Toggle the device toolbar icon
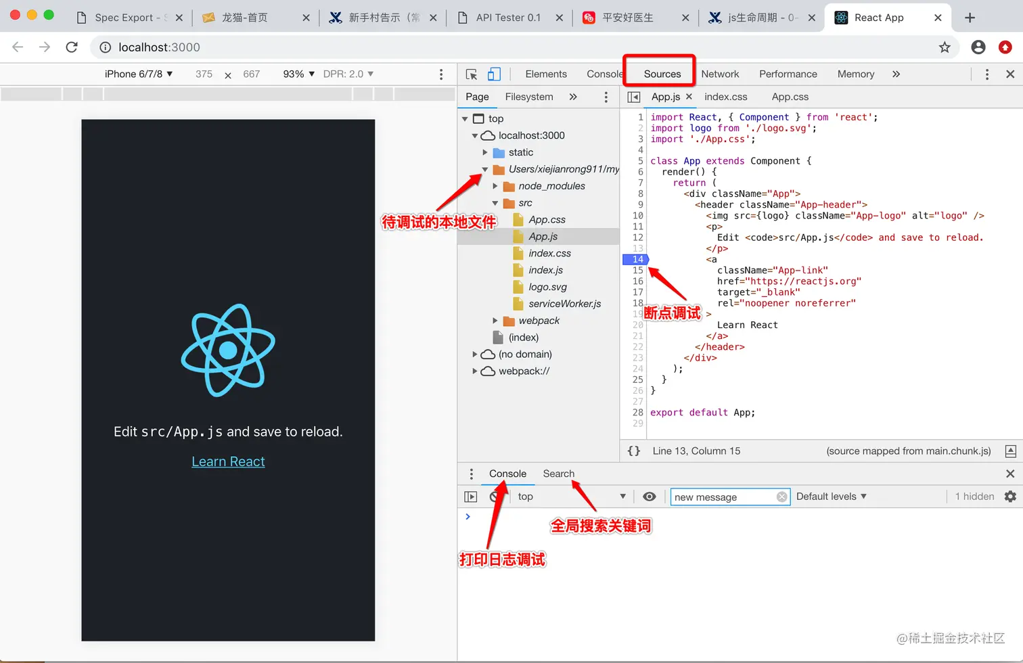The image size is (1023, 663). 495,74
